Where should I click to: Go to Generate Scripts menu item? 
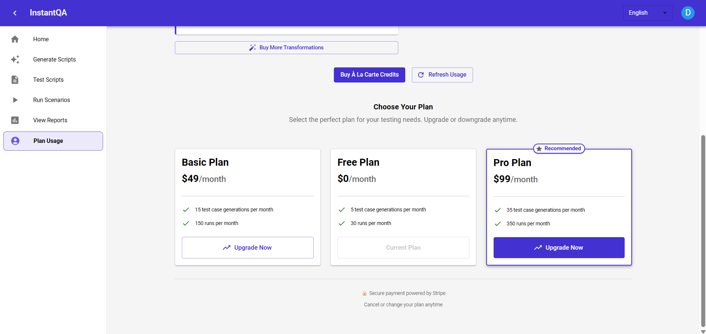[54, 59]
